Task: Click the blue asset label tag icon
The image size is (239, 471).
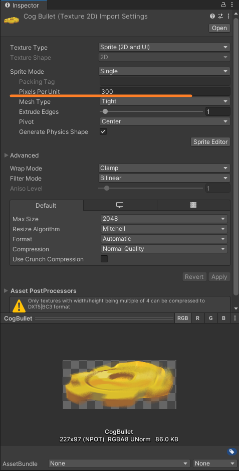Action: (231, 451)
